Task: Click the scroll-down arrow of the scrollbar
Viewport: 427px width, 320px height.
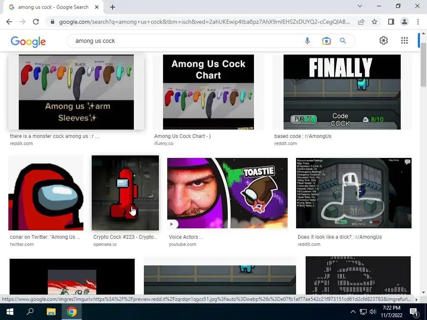Action: coord(423,293)
